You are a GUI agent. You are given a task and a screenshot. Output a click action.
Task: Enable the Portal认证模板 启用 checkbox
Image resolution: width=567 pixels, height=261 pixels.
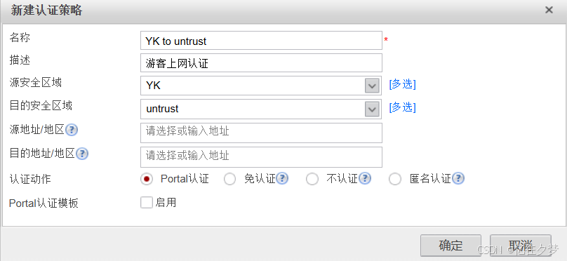[147, 203]
